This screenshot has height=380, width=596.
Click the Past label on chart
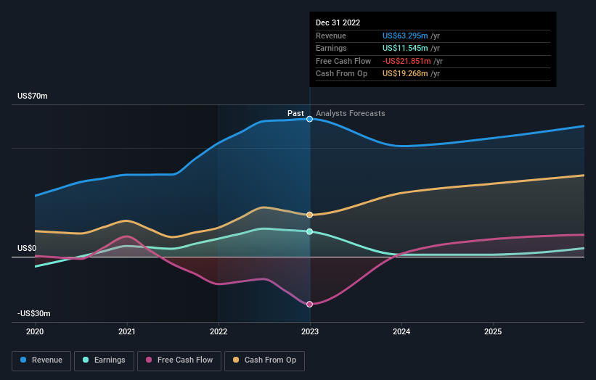295,114
